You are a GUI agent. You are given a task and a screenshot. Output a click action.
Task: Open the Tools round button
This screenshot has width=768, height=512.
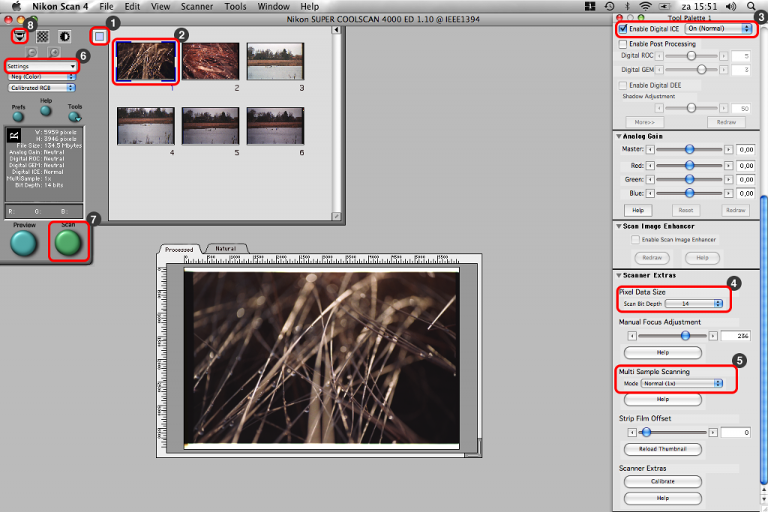74,116
